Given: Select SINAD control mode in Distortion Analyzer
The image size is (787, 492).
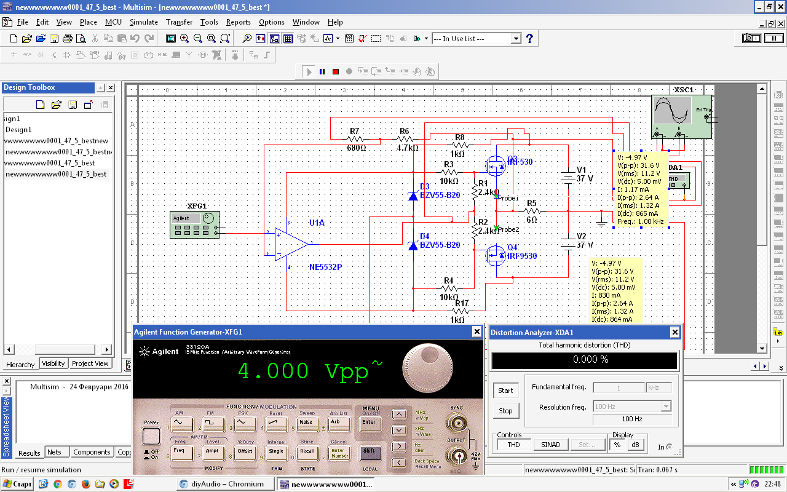Looking at the screenshot, I should tap(550, 445).
